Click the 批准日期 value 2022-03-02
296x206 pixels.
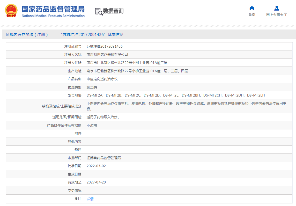[x=96, y=166]
